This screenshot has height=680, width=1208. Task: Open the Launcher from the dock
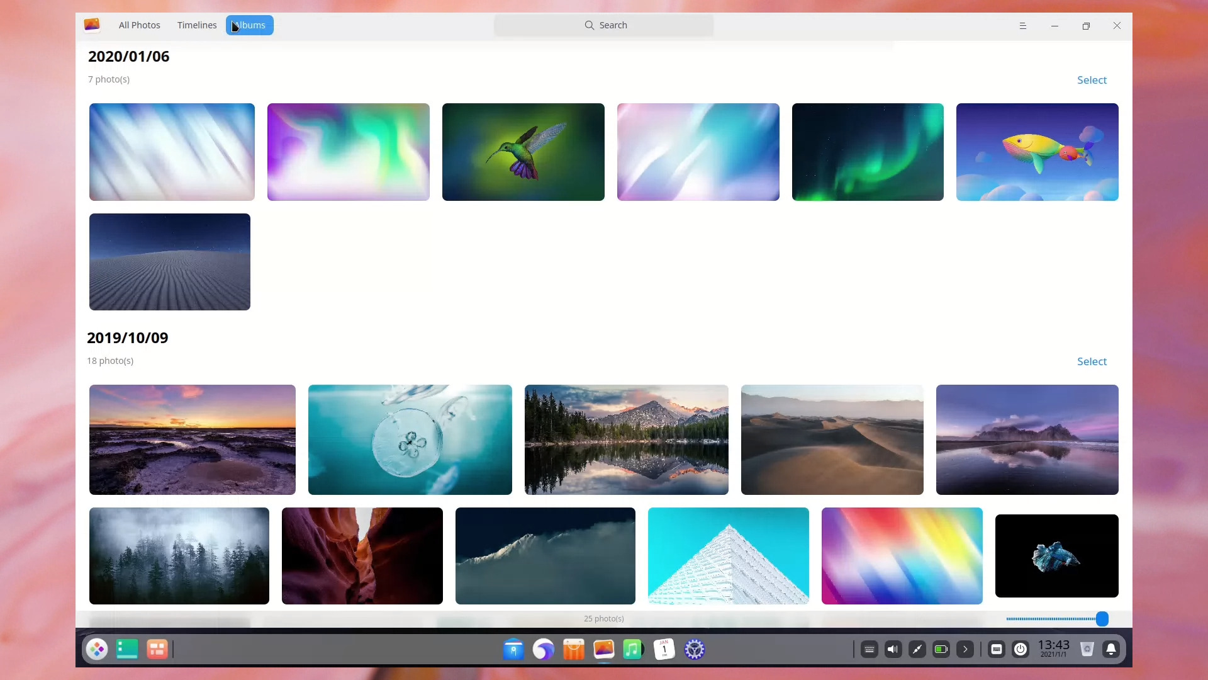97,649
